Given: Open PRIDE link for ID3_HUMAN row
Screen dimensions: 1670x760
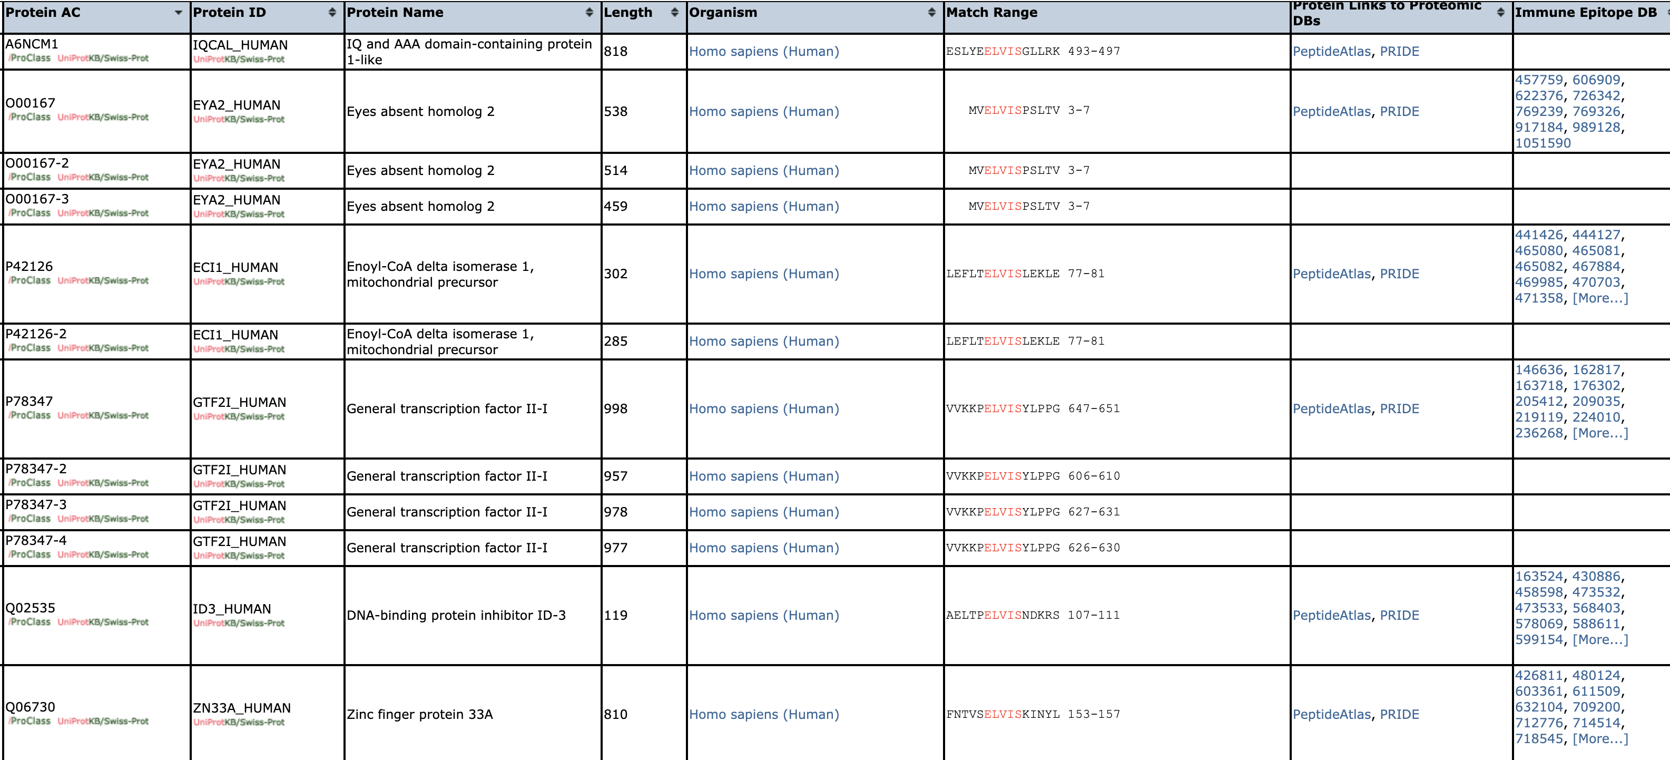Looking at the screenshot, I should 1399,616.
